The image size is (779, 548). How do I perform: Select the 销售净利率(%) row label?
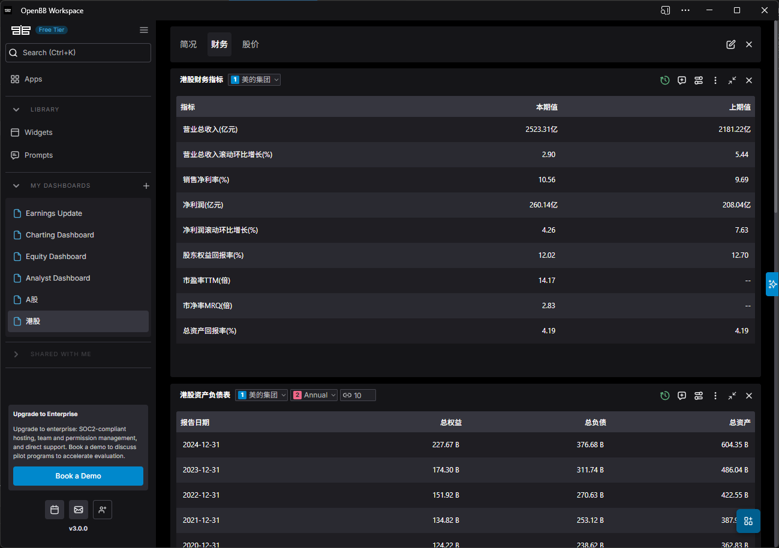(x=206, y=180)
